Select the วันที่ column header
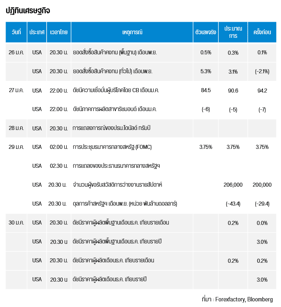This screenshot has width=281, height=307. click(x=16, y=32)
